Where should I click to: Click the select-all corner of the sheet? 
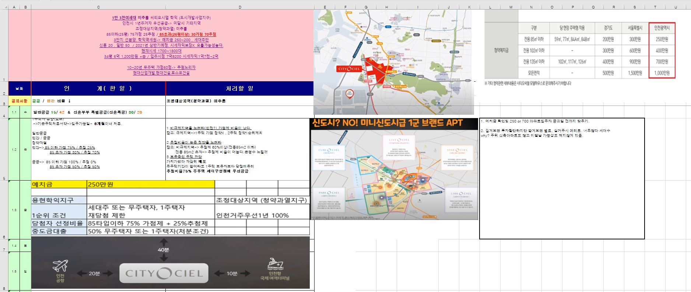pos(4,7)
